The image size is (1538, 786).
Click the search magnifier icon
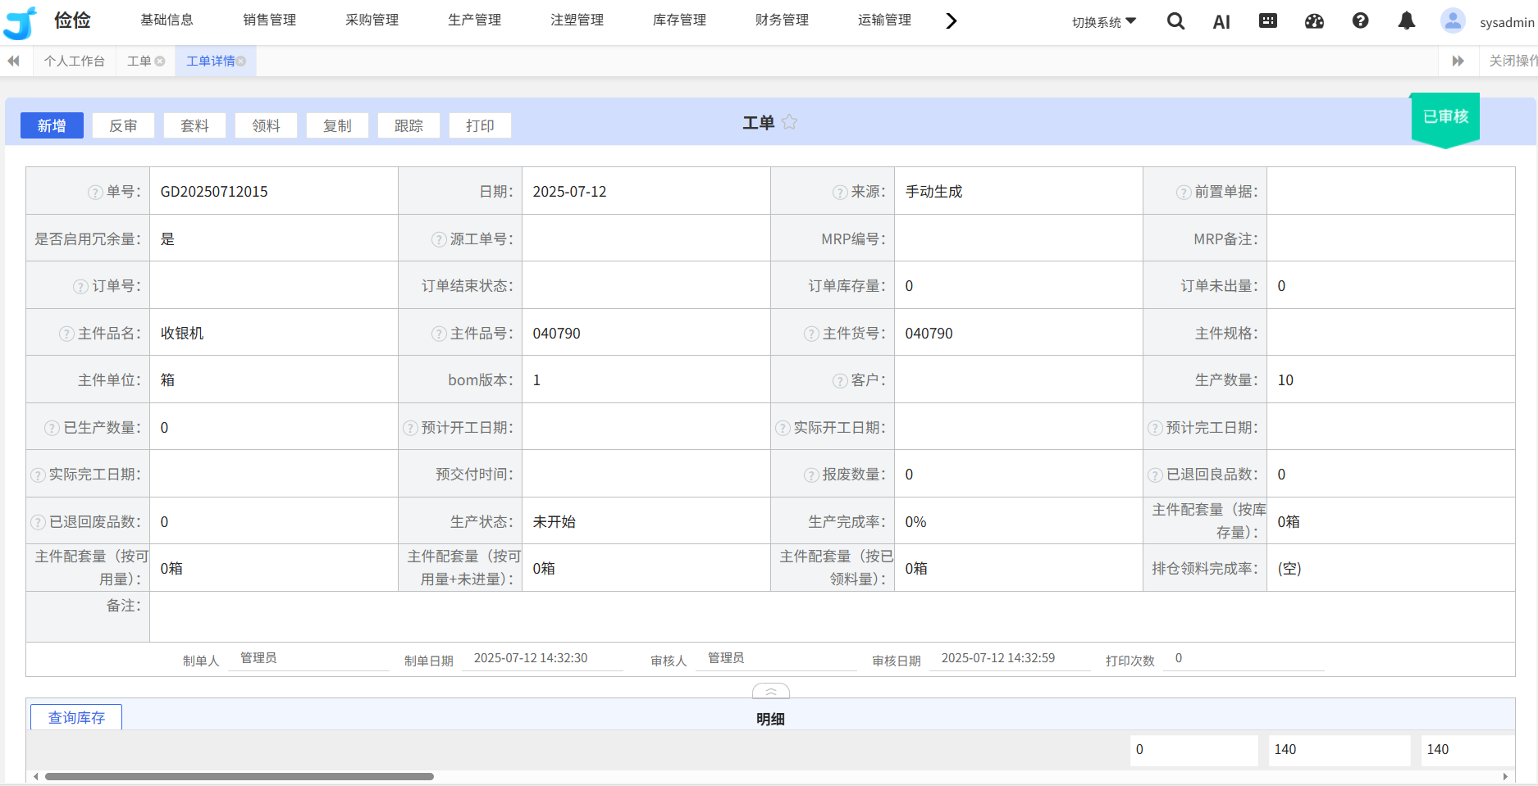[1175, 21]
